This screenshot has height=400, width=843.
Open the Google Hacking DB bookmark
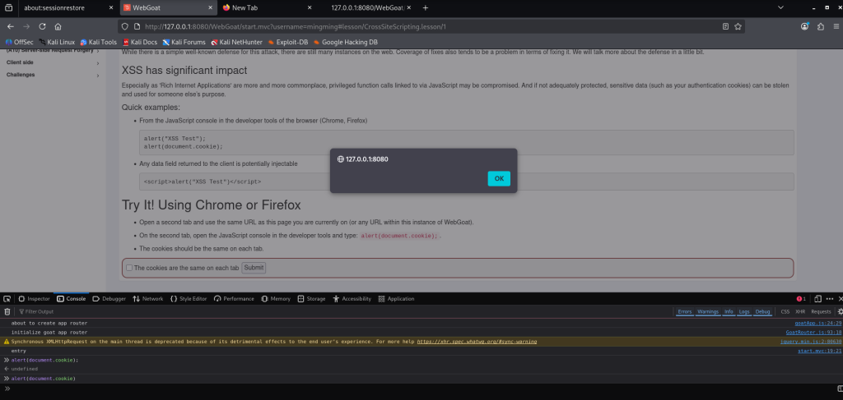click(346, 42)
